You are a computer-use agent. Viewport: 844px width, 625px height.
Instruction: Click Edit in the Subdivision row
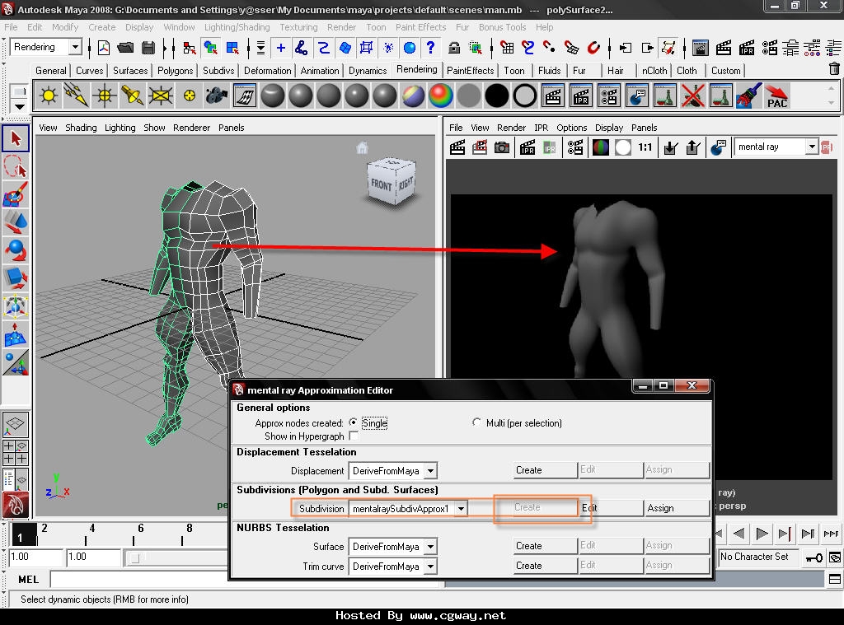point(611,508)
